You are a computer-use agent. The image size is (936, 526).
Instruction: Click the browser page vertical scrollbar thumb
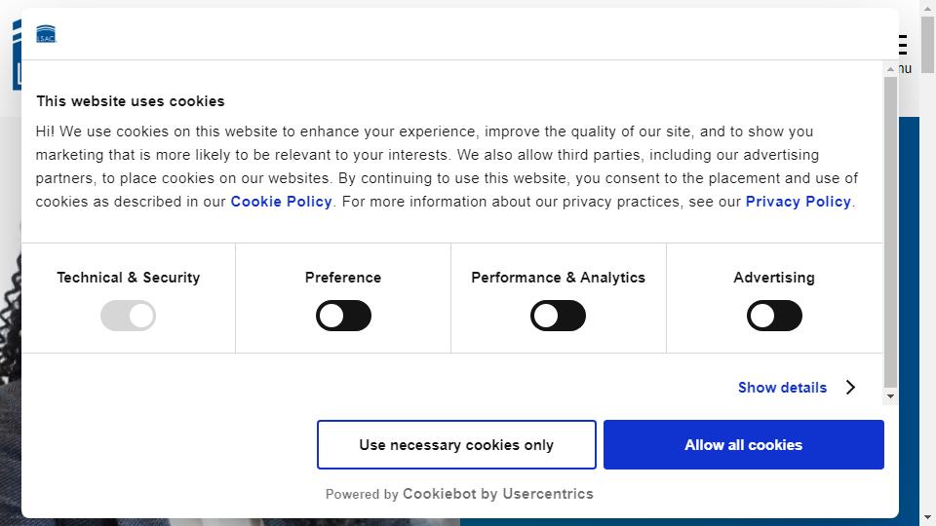pyautogui.click(x=927, y=45)
